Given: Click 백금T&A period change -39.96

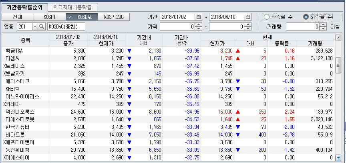Looking at the screenshot, I should click(192, 51).
